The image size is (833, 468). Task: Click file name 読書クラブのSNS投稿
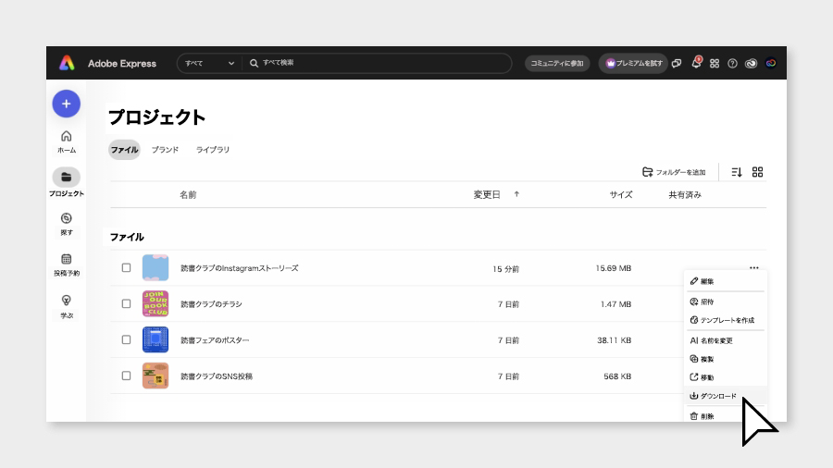pos(217,376)
